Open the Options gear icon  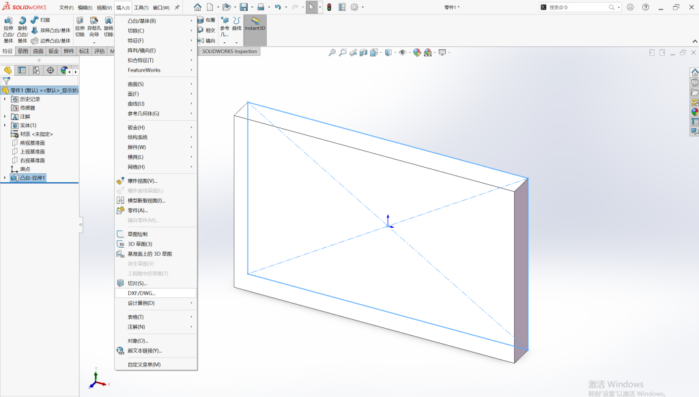(354, 7)
